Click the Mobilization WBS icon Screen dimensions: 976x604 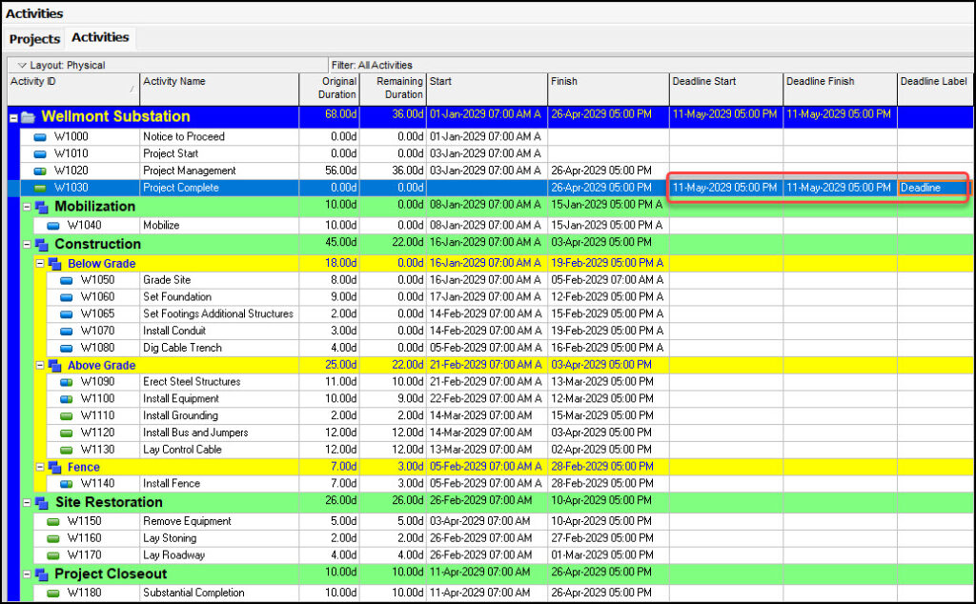(x=42, y=207)
